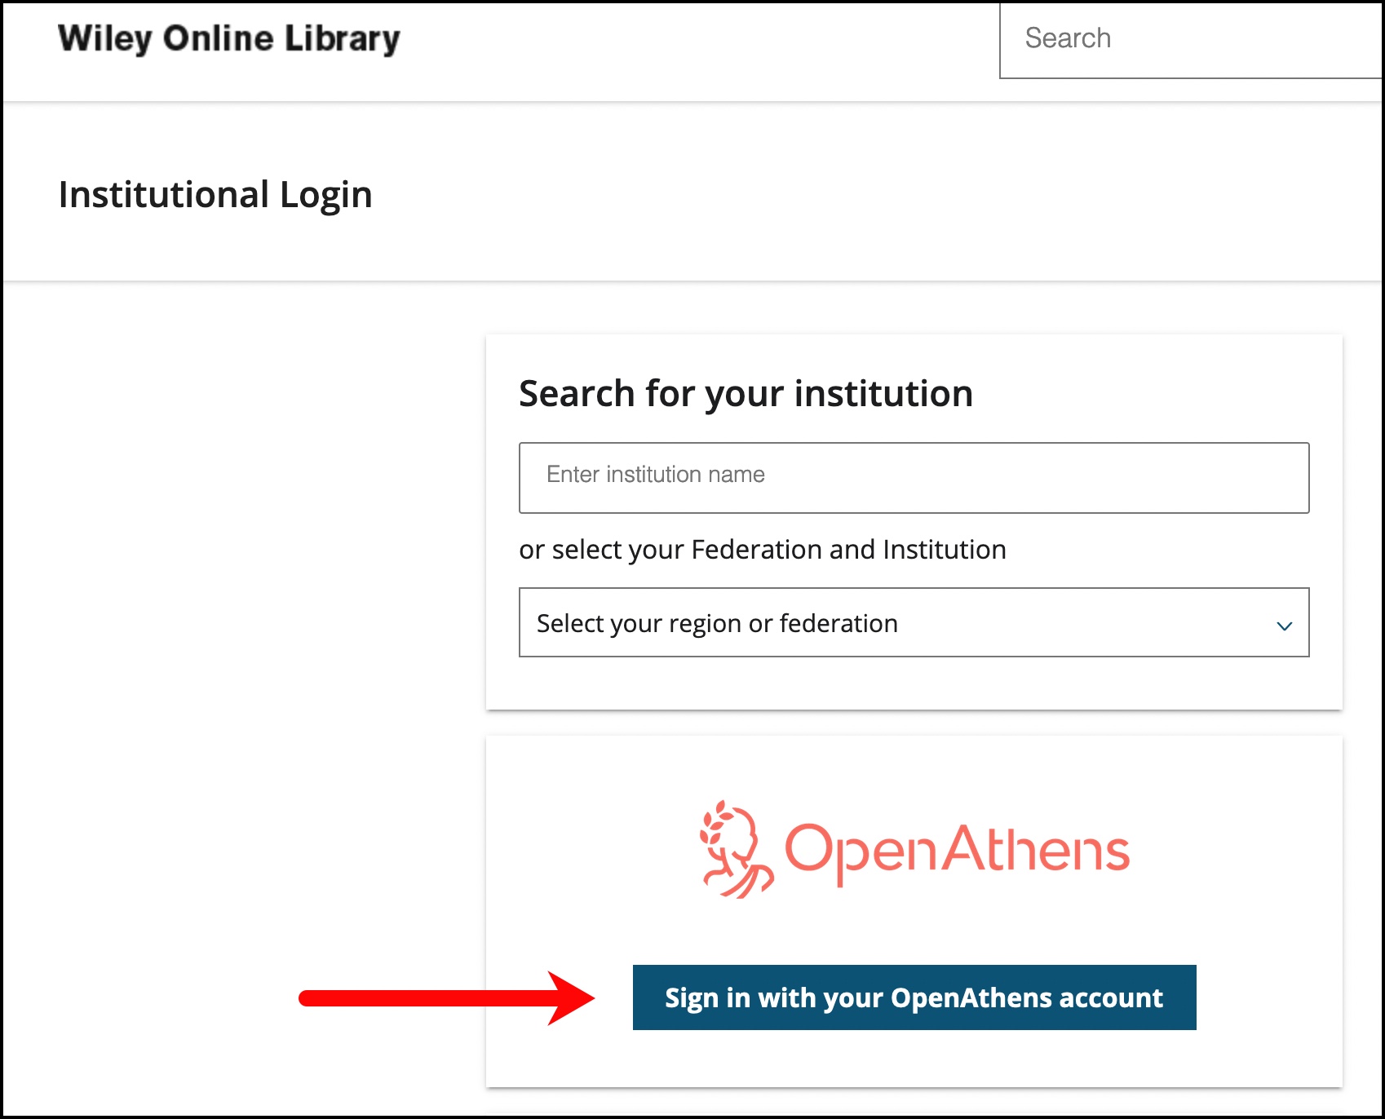This screenshot has height=1119, width=1385.
Task: Select the Search for your institution panel
Action: (x=914, y=522)
